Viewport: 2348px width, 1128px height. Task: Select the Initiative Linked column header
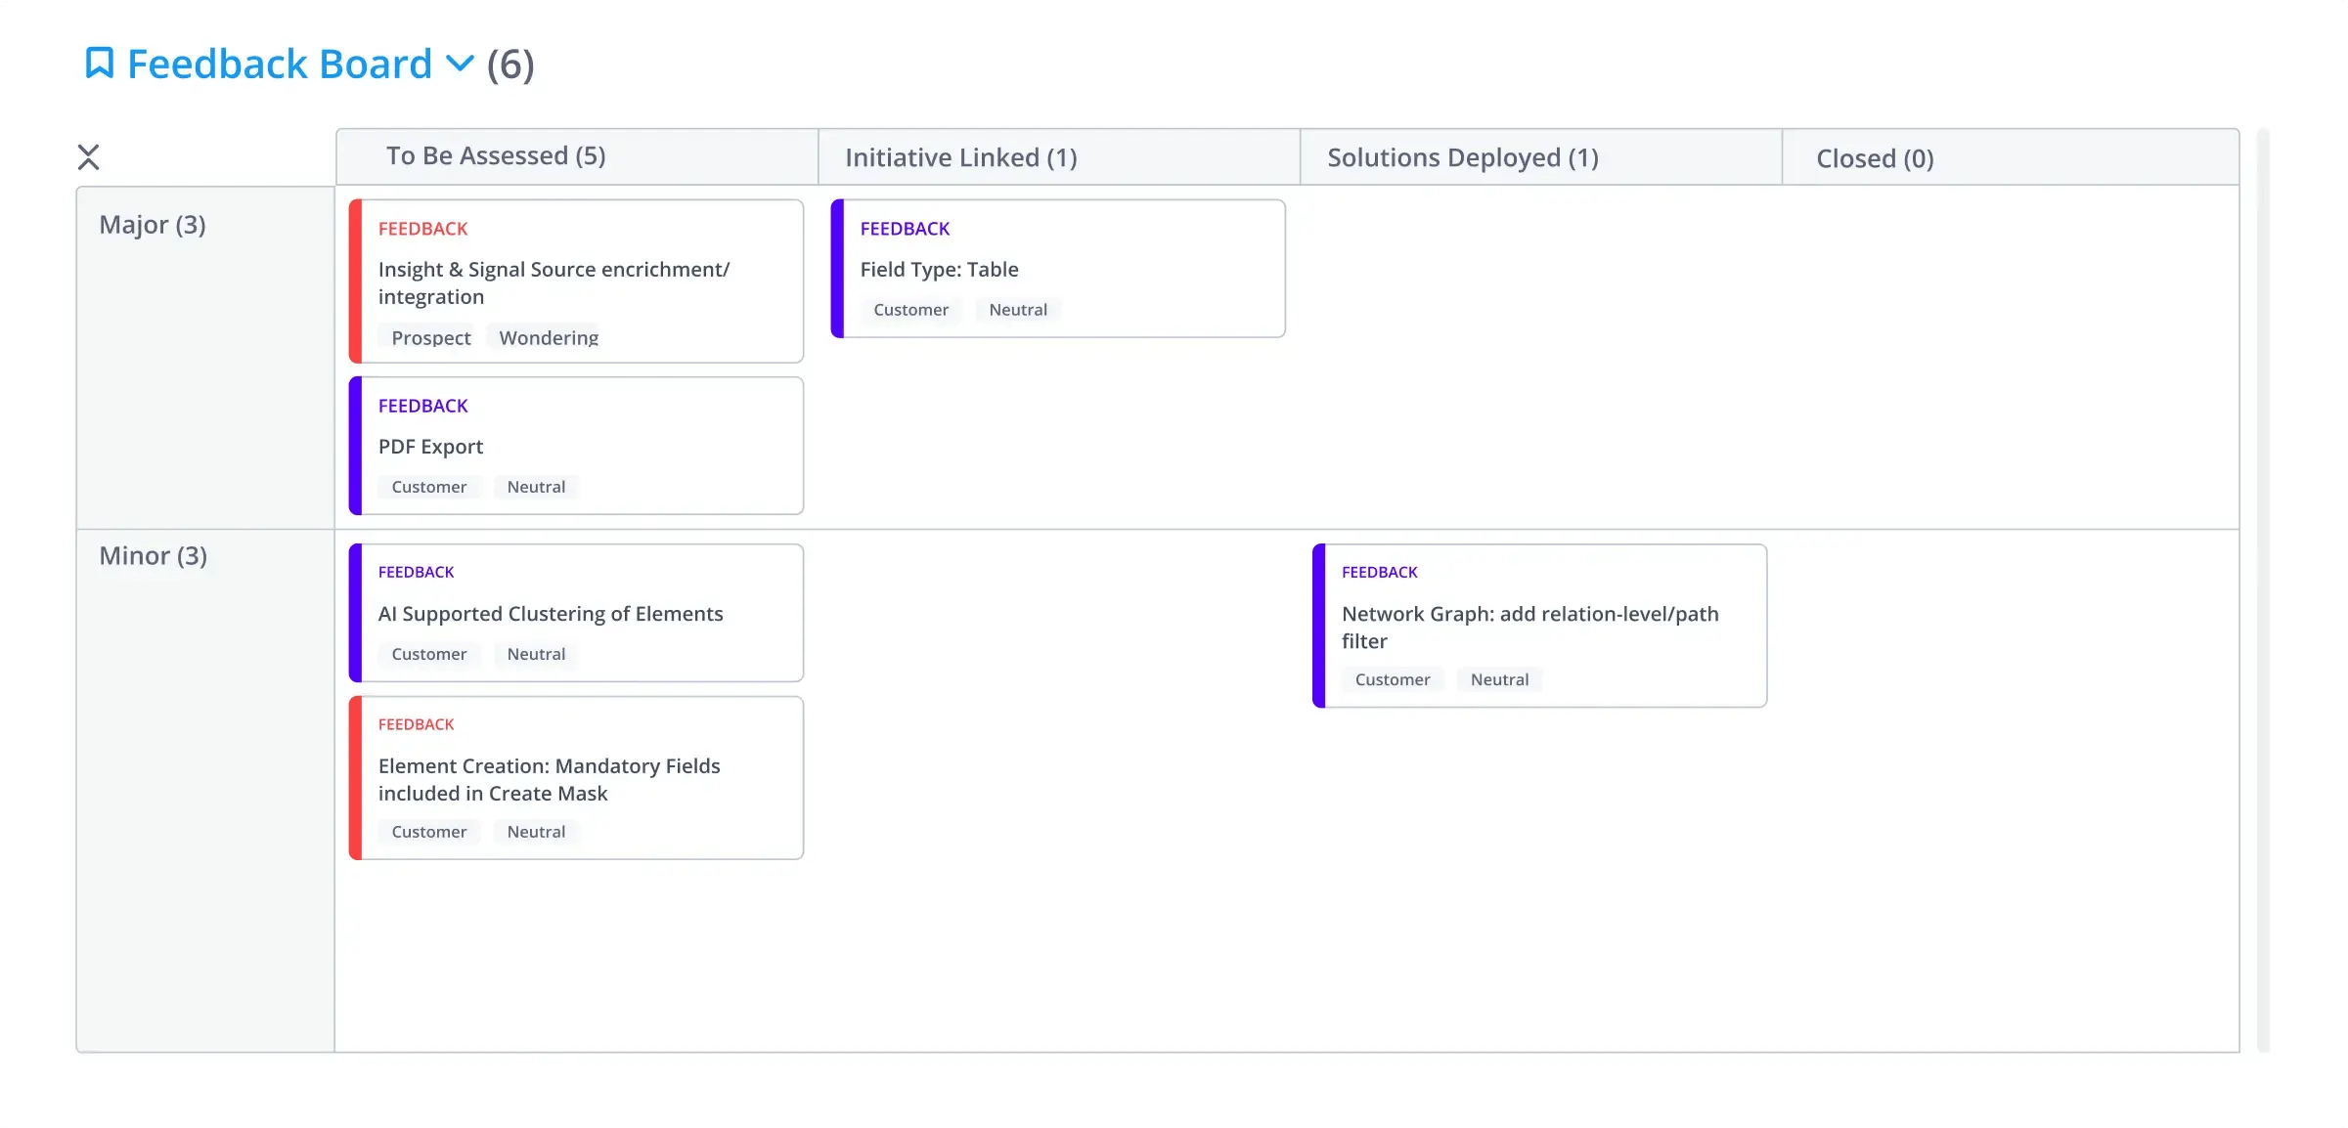pyautogui.click(x=960, y=157)
